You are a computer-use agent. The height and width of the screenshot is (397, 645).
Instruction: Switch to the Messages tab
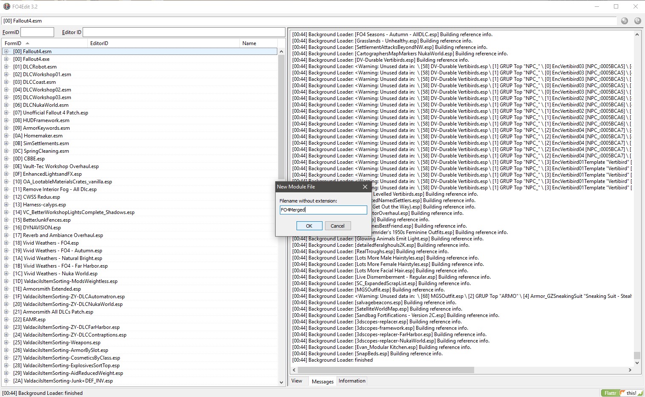tap(322, 381)
